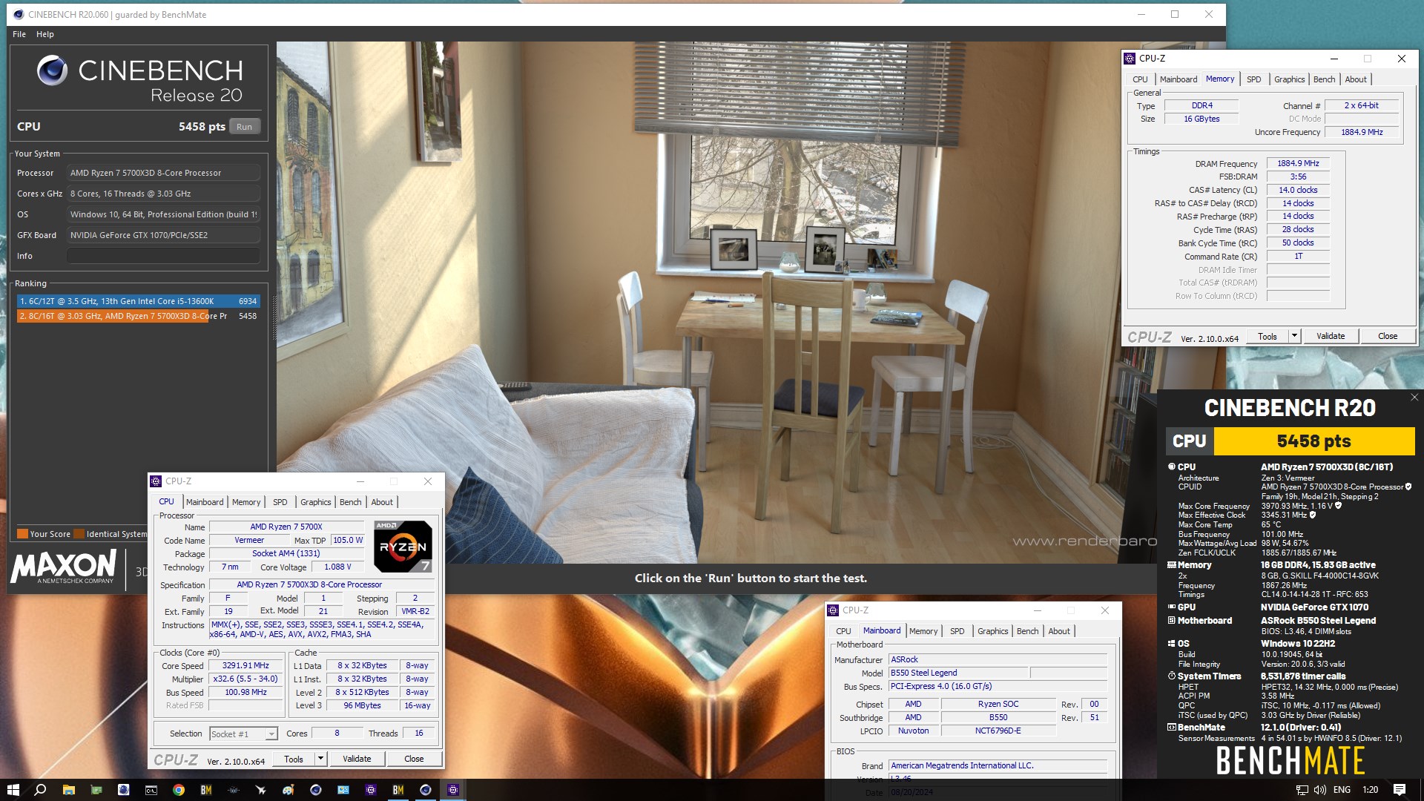
Task: Open Bench tab in Ryzen CPU-Z window
Action: pos(350,502)
